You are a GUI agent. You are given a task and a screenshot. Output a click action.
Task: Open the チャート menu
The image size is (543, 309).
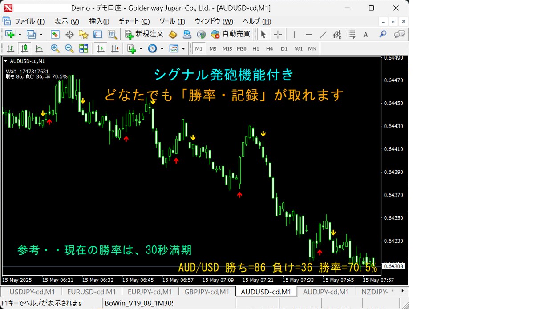(x=134, y=21)
